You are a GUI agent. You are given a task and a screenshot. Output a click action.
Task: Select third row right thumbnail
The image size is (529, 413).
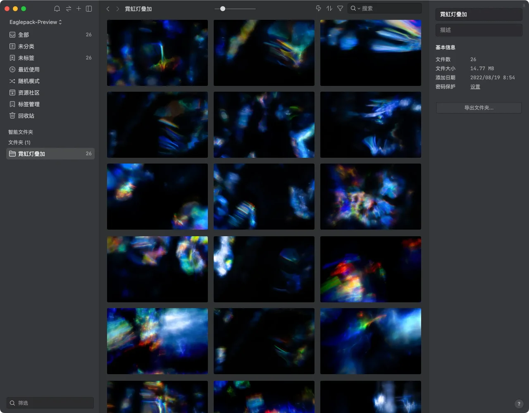point(371,197)
